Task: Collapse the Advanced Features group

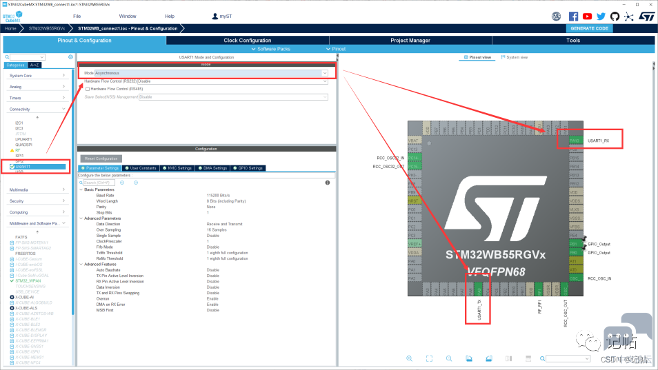Action: point(81,265)
